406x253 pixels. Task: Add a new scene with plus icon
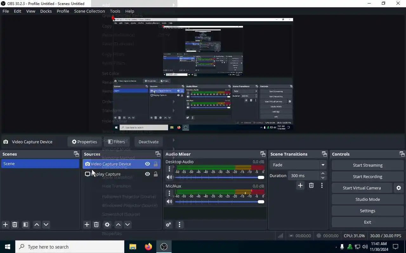tap(5, 225)
